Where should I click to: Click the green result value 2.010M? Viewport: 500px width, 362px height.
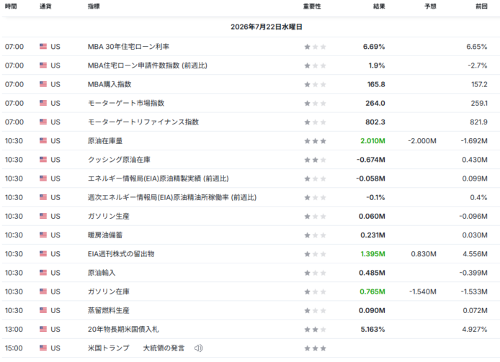pos(372,141)
